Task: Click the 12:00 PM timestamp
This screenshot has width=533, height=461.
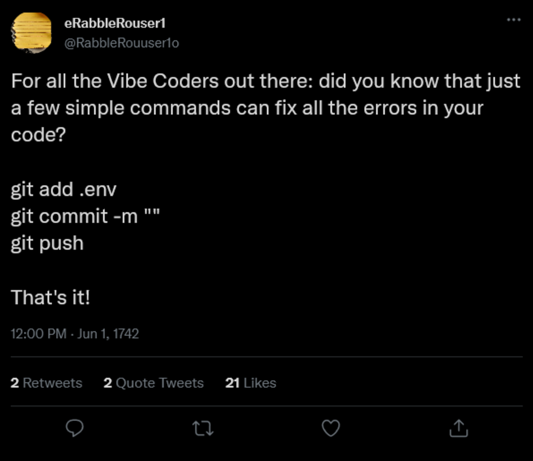Action: coord(39,334)
